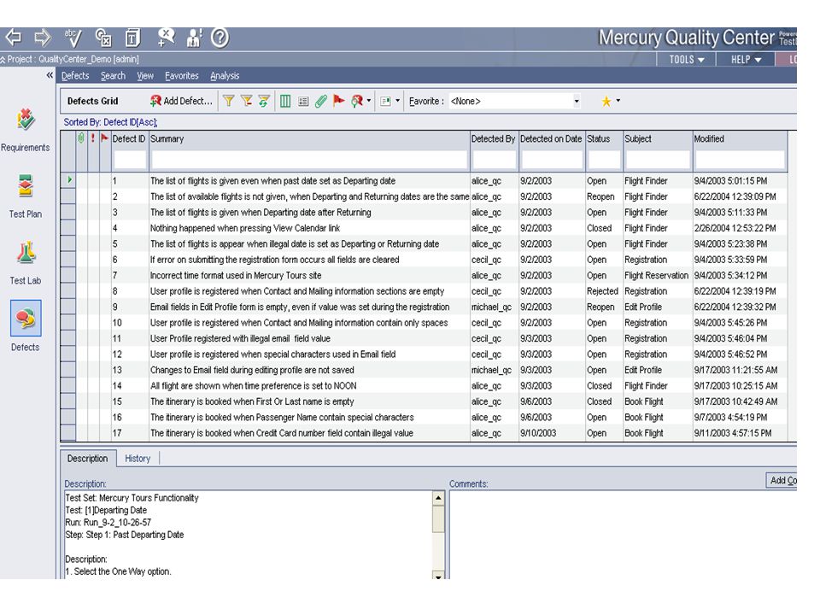The height and width of the screenshot is (615, 820).
Task: Open the view mode dropdown arrow
Action: 397,101
